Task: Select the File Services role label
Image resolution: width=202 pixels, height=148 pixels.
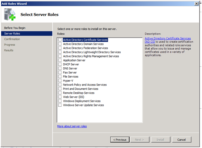Action: point(70,77)
